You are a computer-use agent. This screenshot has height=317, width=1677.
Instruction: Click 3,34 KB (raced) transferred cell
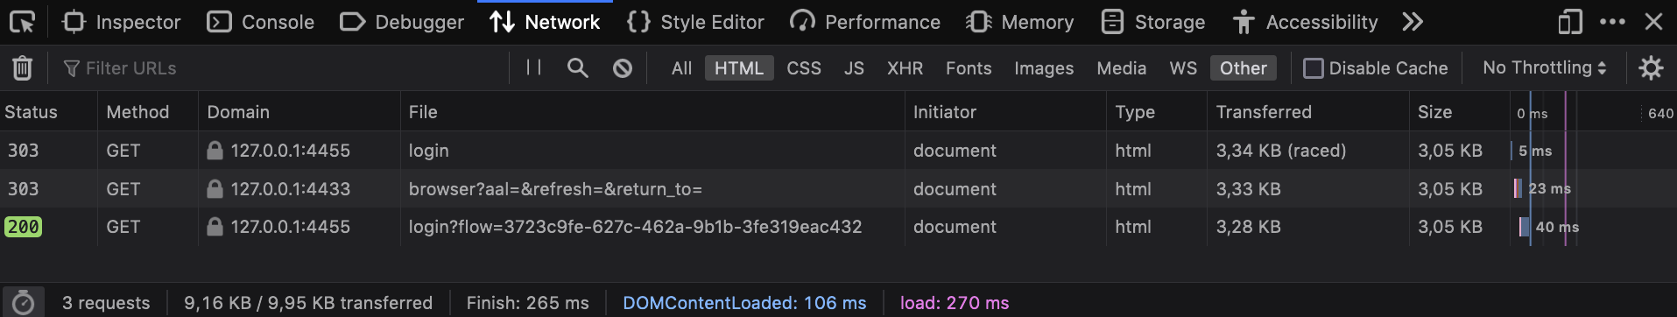pos(1281,151)
